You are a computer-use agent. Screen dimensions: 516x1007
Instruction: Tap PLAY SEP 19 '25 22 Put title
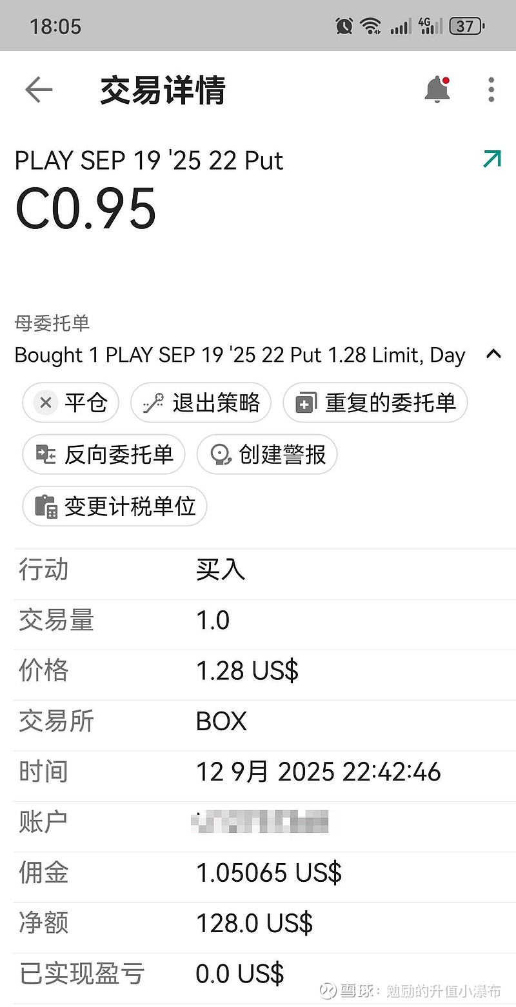point(149,161)
